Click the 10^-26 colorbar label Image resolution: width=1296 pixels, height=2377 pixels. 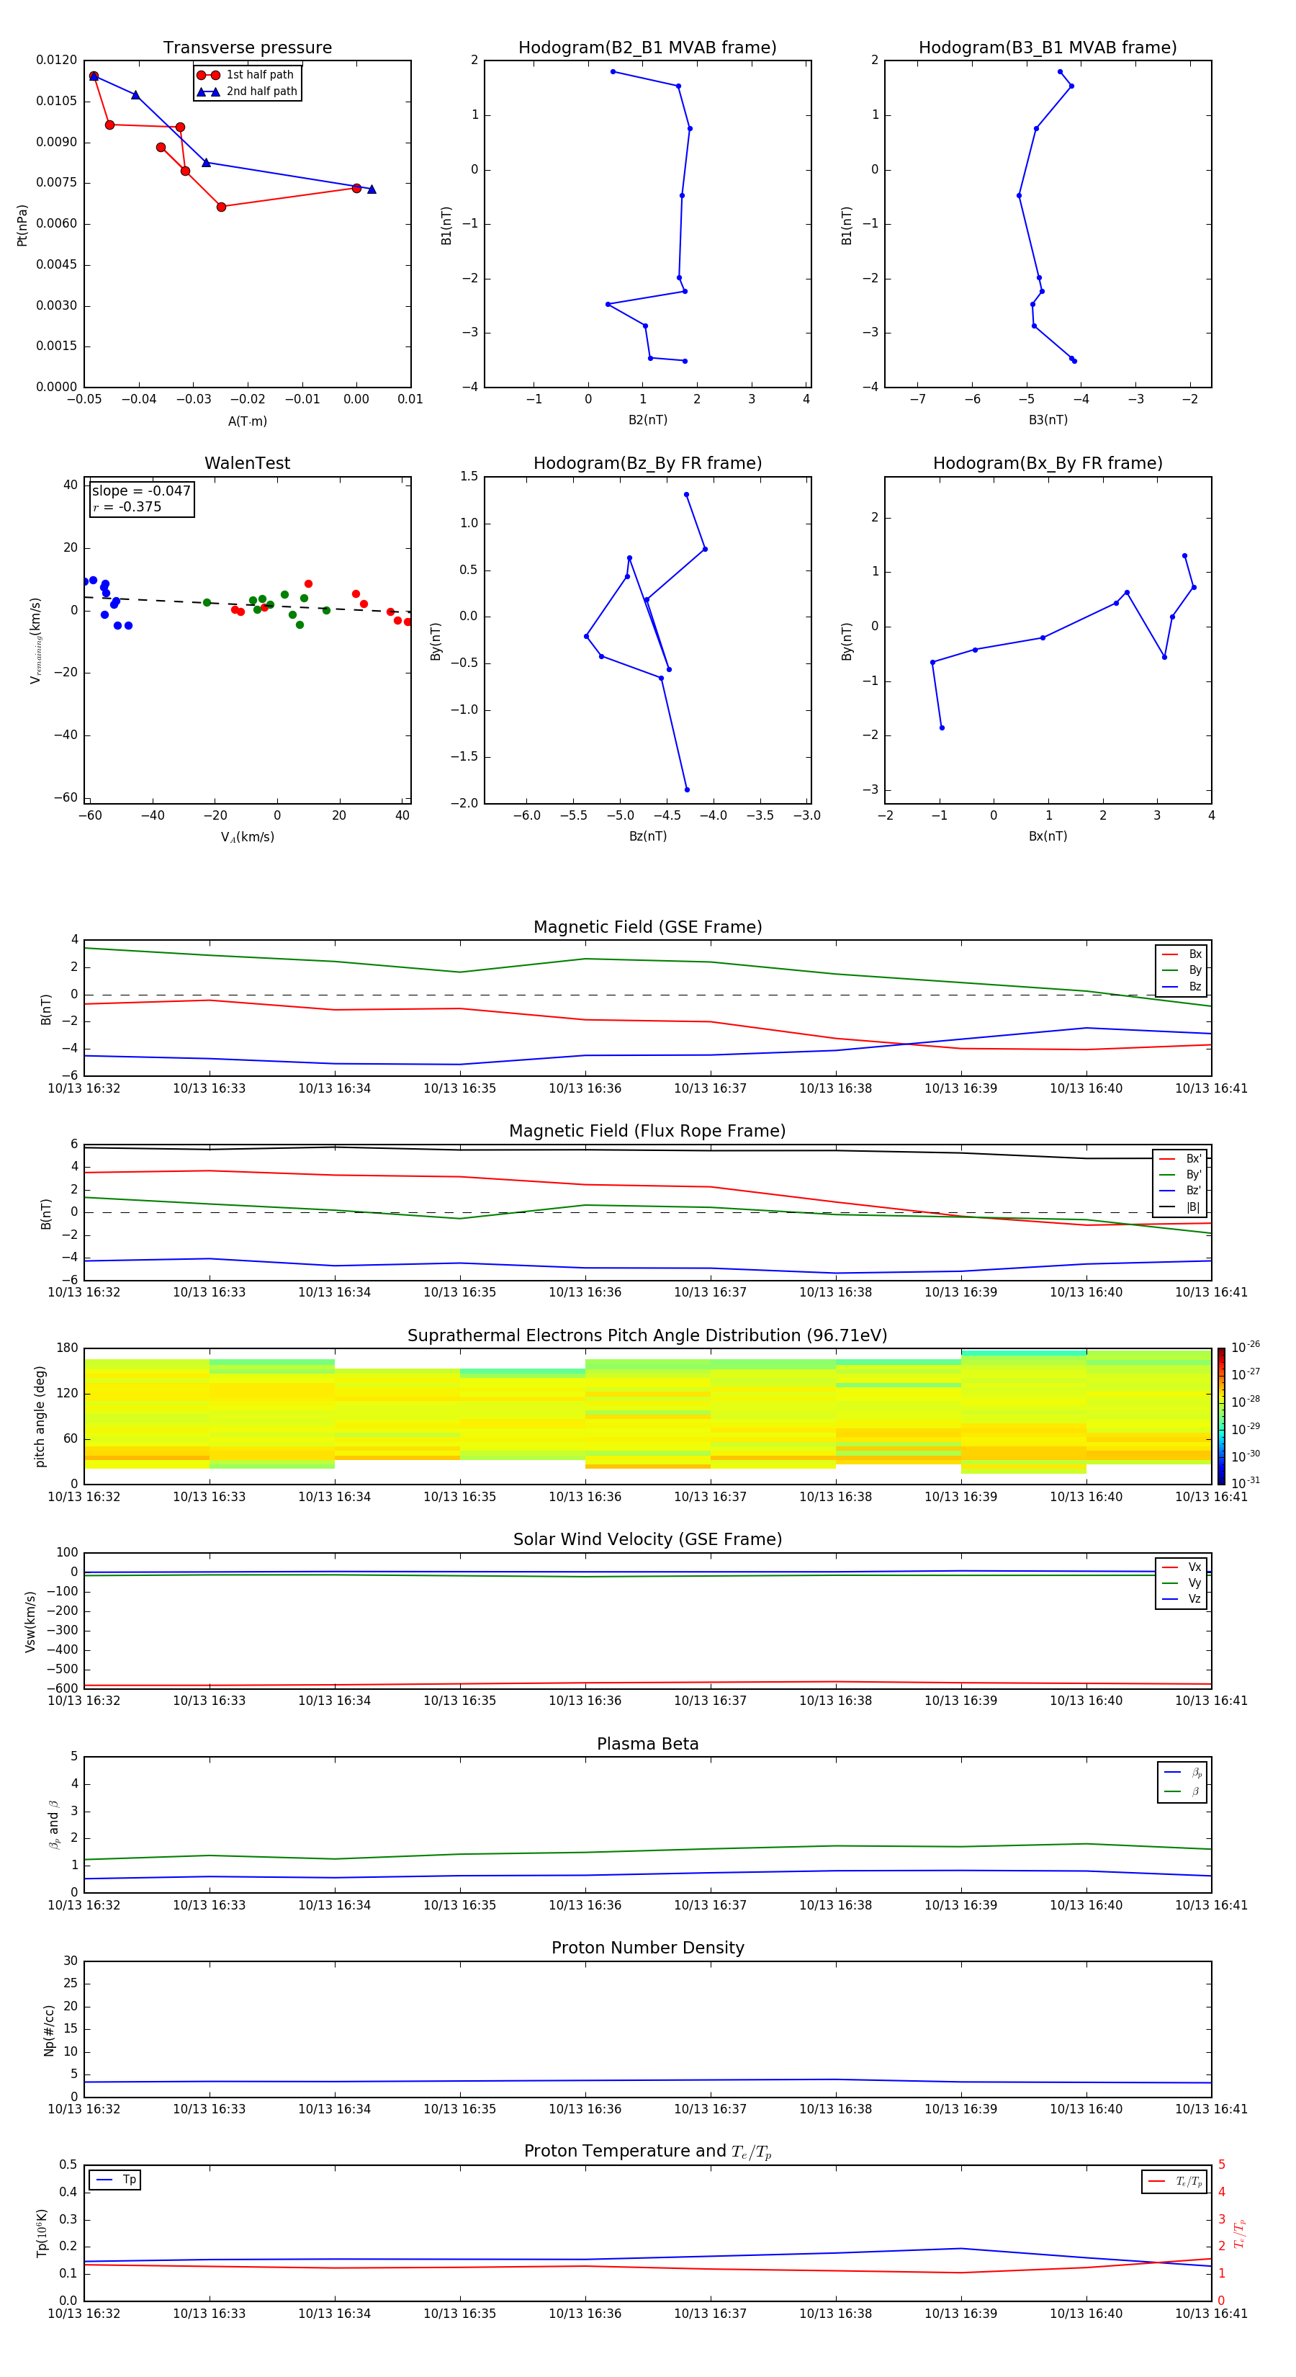point(1246,1347)
